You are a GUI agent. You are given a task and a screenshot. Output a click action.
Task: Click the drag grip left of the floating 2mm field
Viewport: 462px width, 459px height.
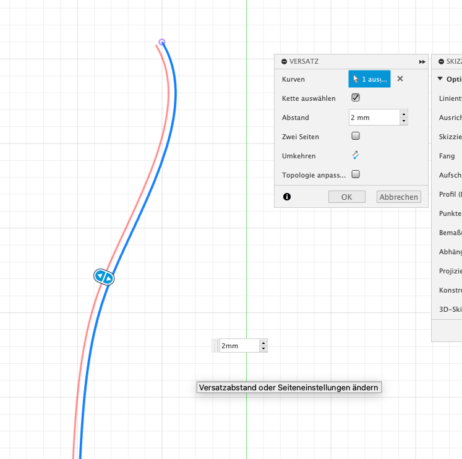(x=215, y=346)
